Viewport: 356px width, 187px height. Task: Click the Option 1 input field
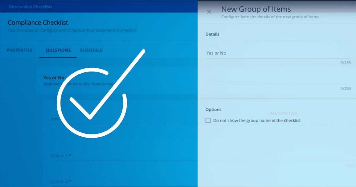[x=124, y=156]
